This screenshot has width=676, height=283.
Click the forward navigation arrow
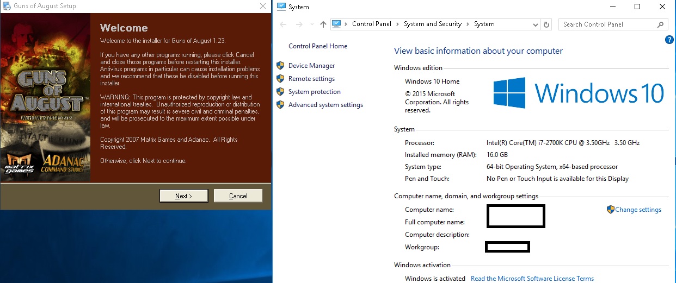(x=299, y=24)
